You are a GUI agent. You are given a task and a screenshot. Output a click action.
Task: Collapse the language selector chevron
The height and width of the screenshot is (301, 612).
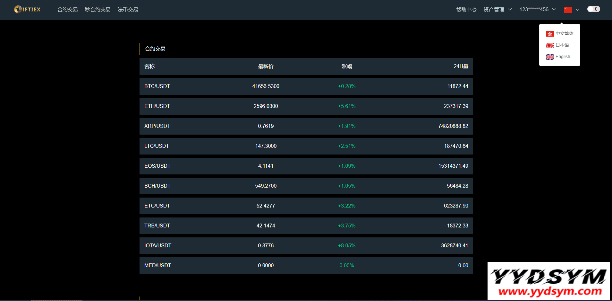[x=578, y=10]
